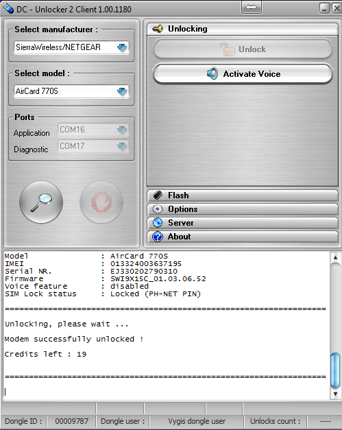Open the model dropdown AirCard 770S
The image size is (342, 430).
pyautogui.click(x=71, y=91)
